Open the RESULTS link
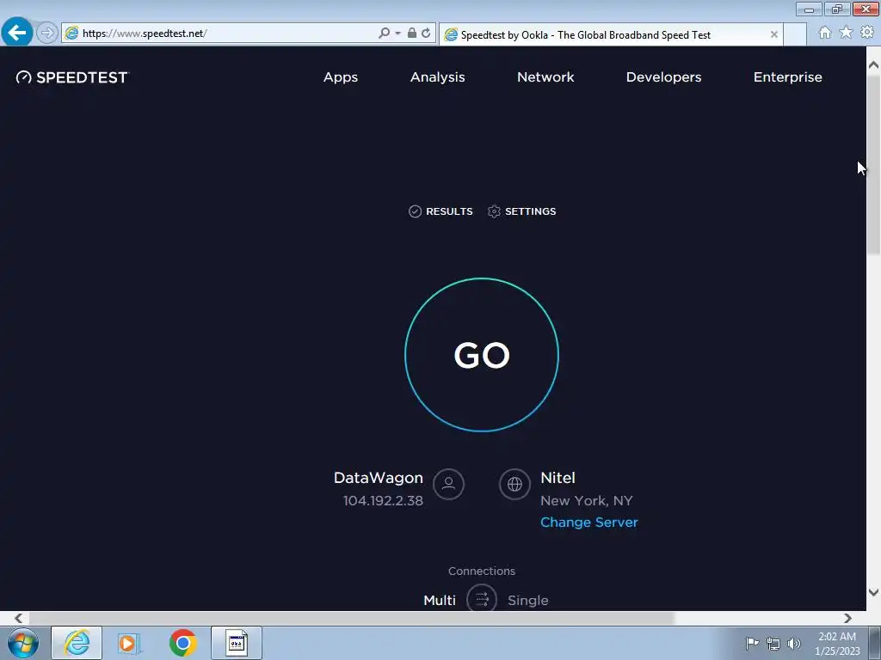This screenshot has height=660, width=881. [x=440, y=211]
